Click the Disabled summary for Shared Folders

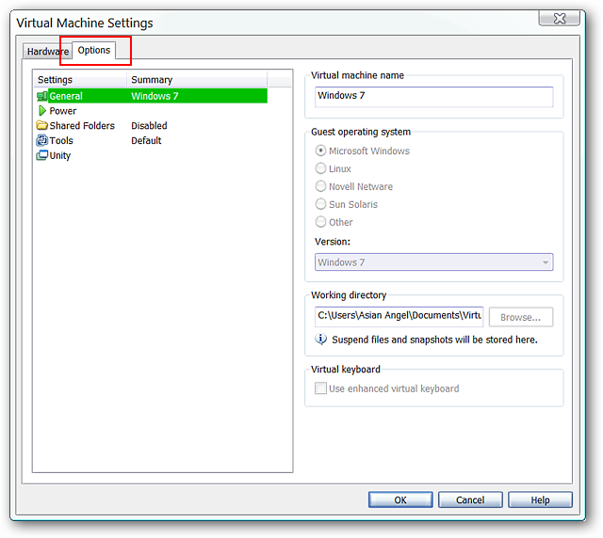[x=149, y=126]
